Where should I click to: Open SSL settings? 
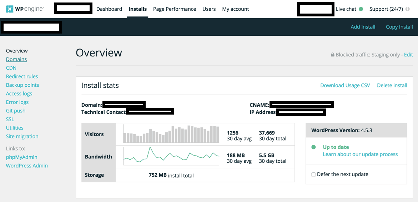tap(10, 119)
